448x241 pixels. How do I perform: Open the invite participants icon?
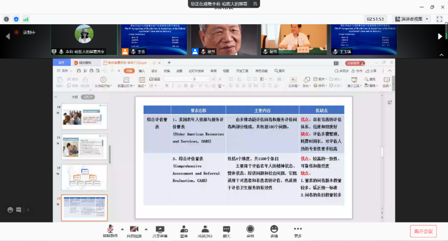184,229
